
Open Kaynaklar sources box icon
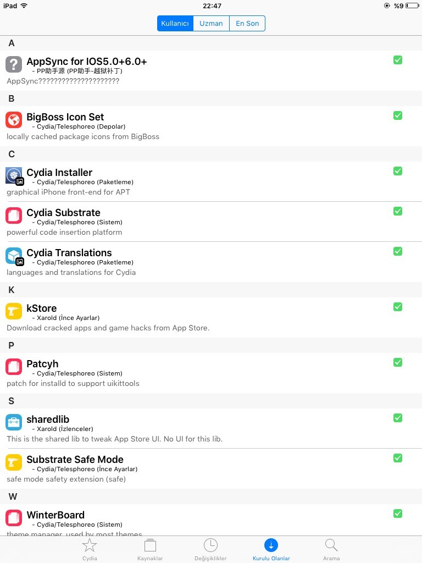click(150, 545)
